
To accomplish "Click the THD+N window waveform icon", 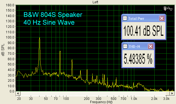I will pyautogui.click(x=125, y=46).
